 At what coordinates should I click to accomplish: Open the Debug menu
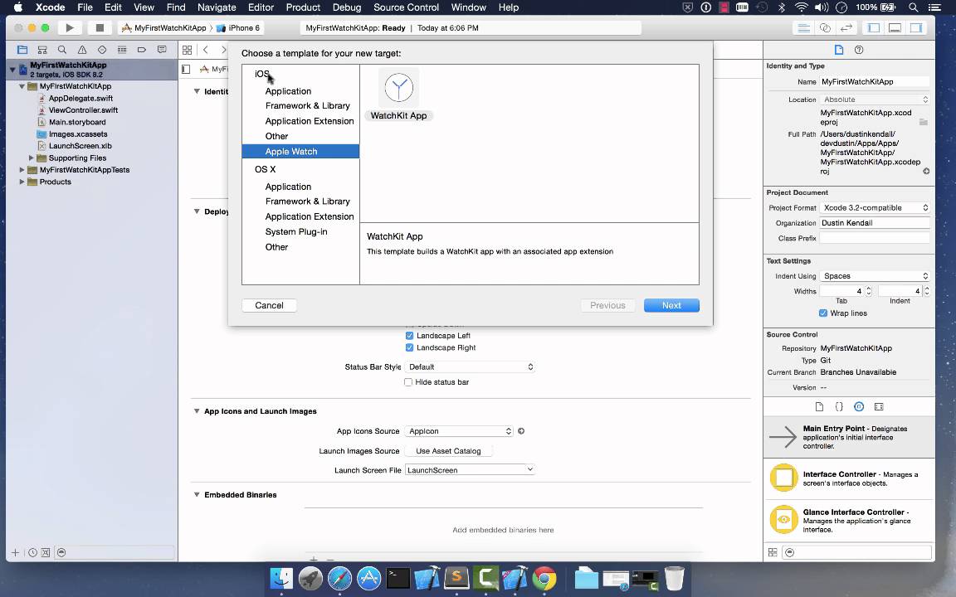[x=346, y=7]
